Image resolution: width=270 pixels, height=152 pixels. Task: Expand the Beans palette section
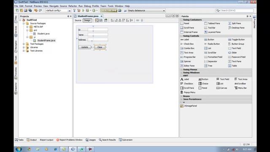[181, 96]
